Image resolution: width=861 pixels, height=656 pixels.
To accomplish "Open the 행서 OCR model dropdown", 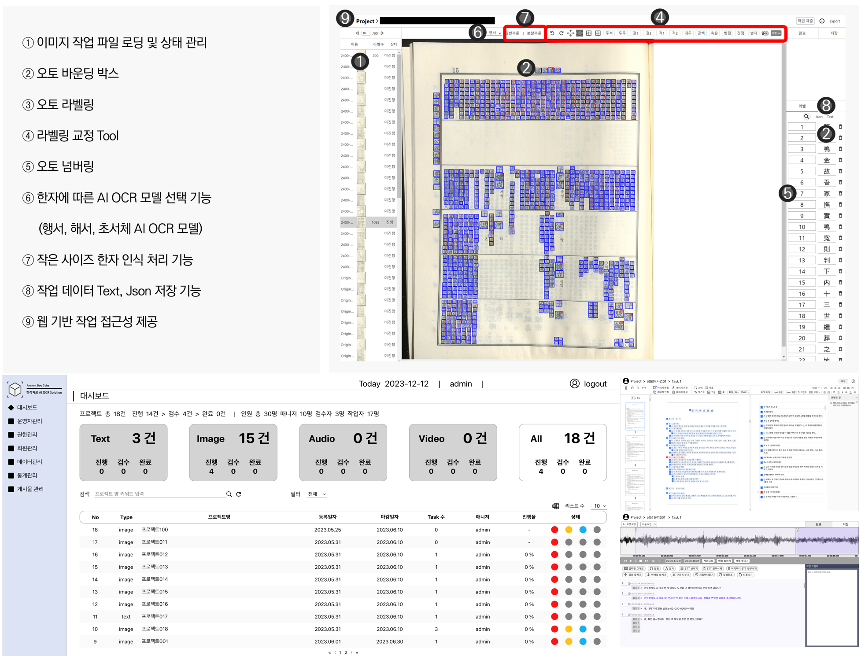I will click(495, 33).
